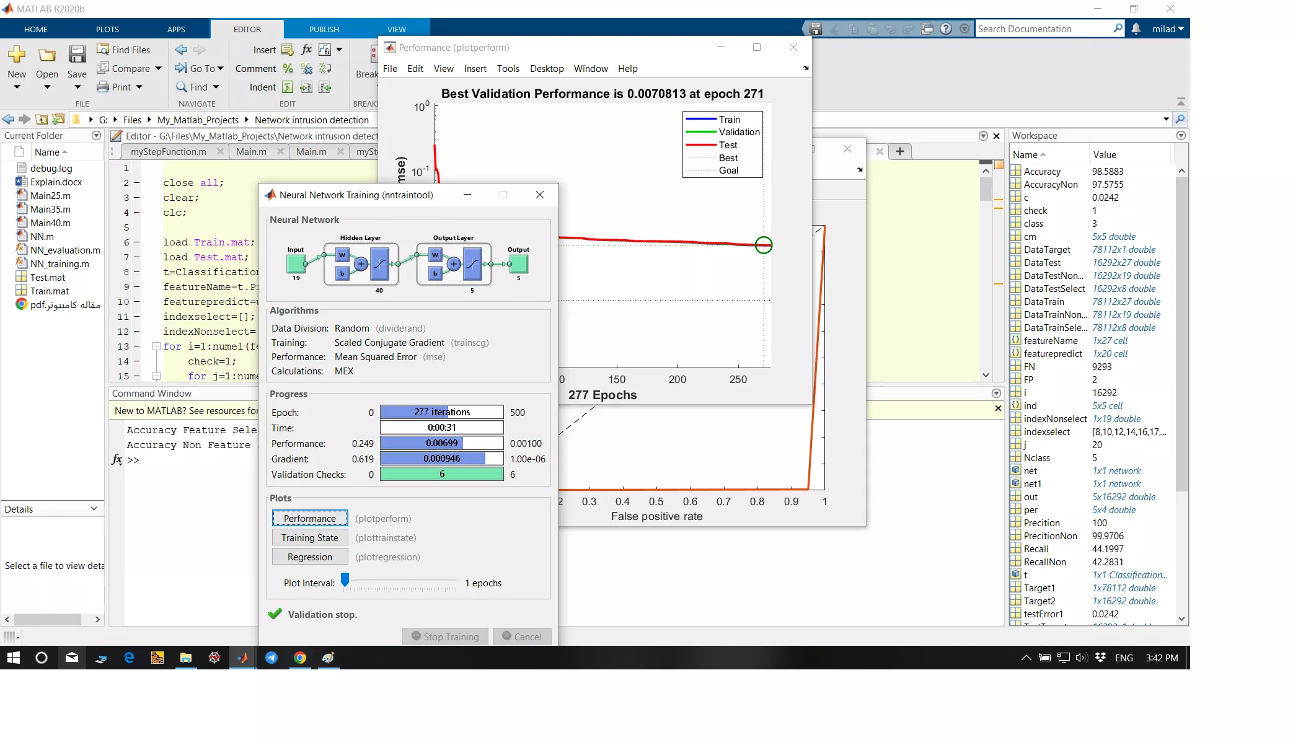This screenshot has height=745, width=1293.
Task: Click the Cancel button in nntraintool
Action: (522, 637)
